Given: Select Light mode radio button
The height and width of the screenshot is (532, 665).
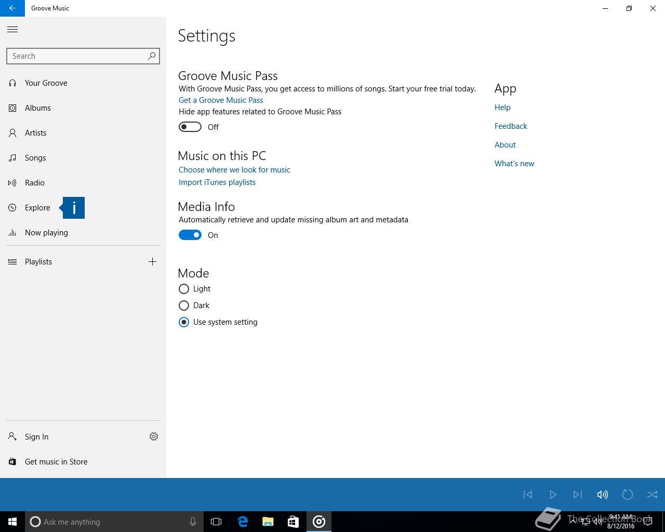Looking at the screenshot, I should [184, 289].
